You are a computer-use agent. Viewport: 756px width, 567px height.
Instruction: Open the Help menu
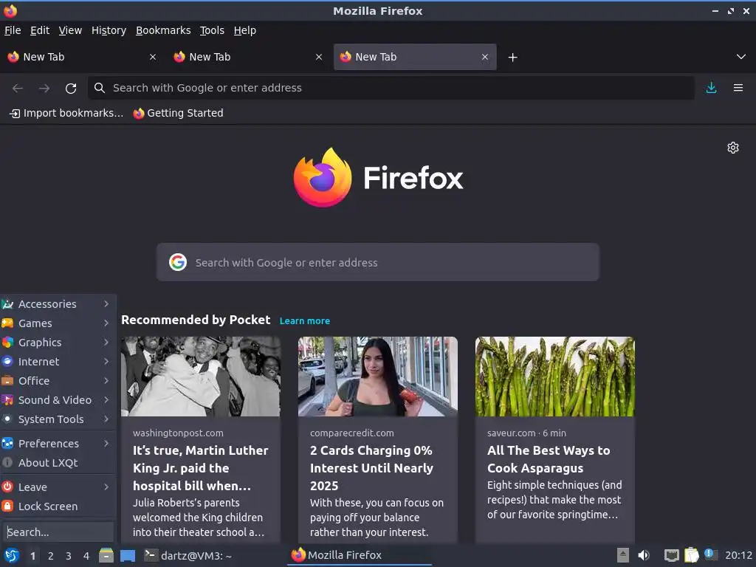click(245, 30)
